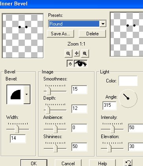Click the zoom out magnifier icon

(68, 53)
